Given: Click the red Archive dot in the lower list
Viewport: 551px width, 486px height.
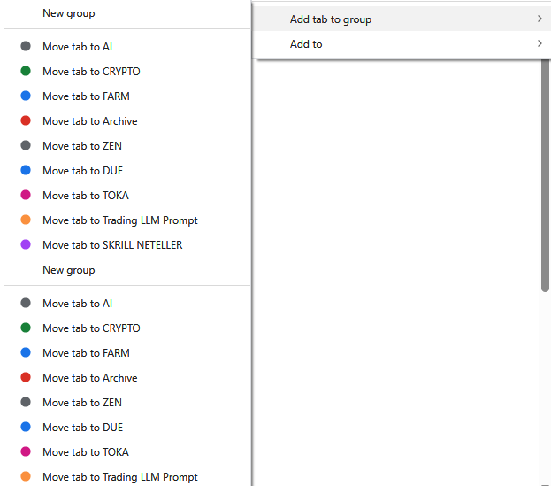Looking at the screenshot, I should (x=26, y=378).
